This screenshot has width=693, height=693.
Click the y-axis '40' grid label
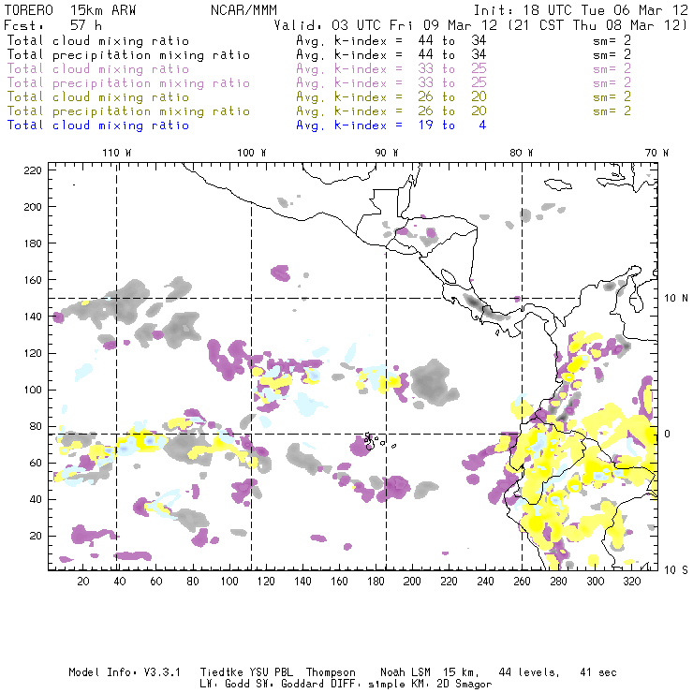[36, 499]
